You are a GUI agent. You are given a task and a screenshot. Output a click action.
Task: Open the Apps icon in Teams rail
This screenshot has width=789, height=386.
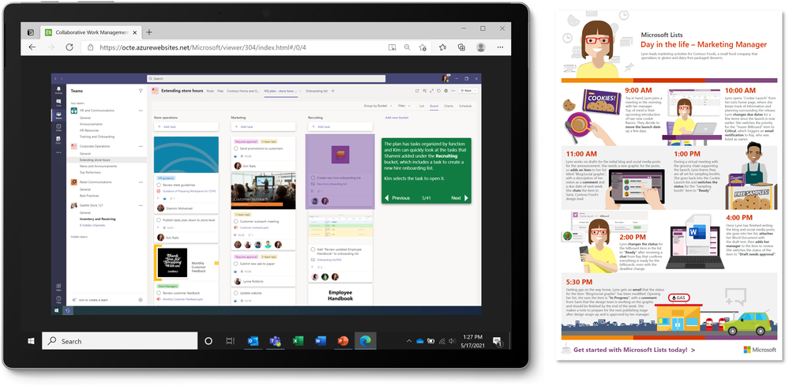(x=59, y=287)
